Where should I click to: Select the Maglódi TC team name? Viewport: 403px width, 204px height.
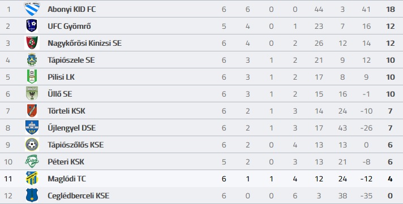pyautogui.click(x=67, y=179)
